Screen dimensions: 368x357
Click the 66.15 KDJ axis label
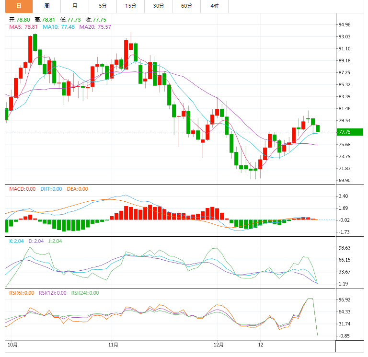click(x=345, y=260)
